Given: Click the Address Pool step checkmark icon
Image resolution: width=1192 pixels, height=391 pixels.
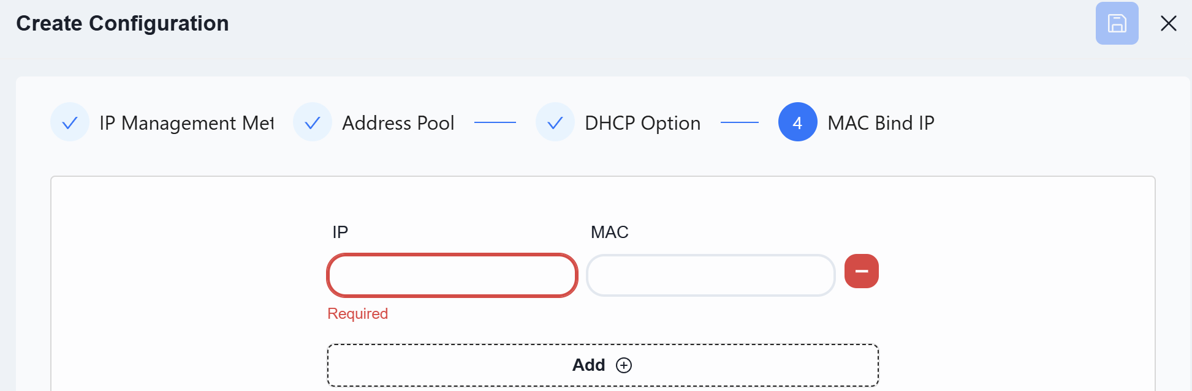Looking at the screenshot, I should click(x=313, y=122).
